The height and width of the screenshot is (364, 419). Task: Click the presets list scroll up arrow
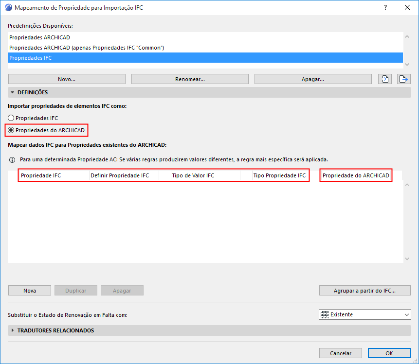(x=407, y=36)
